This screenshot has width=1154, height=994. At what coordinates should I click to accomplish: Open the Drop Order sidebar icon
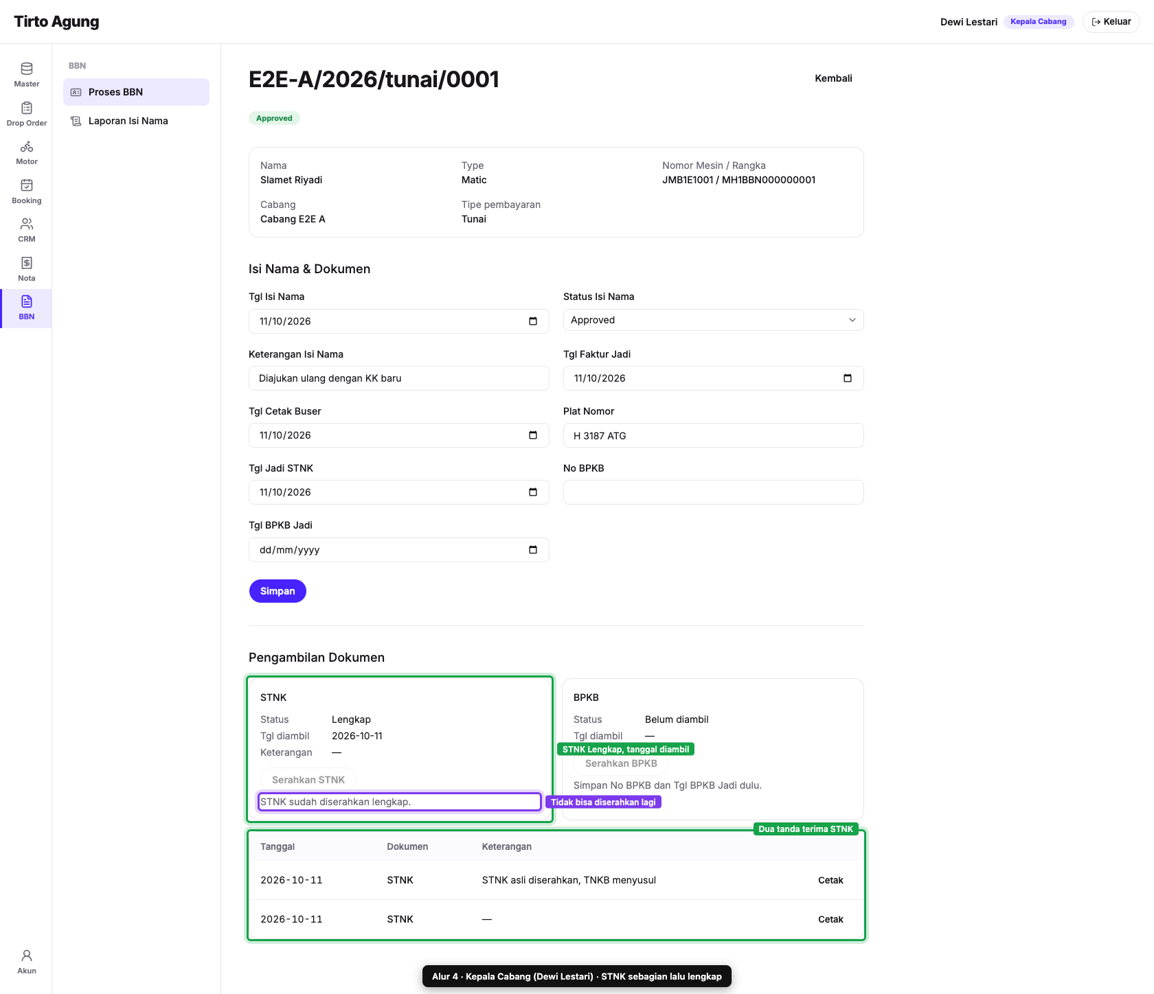26,114
